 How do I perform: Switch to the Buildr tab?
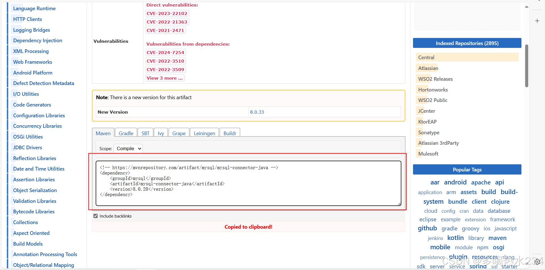(x=230, y=133)
